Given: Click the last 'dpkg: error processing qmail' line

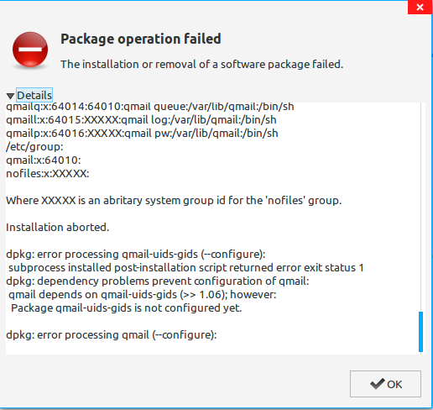Looking at the screenshot, I should tap(112, 335).
